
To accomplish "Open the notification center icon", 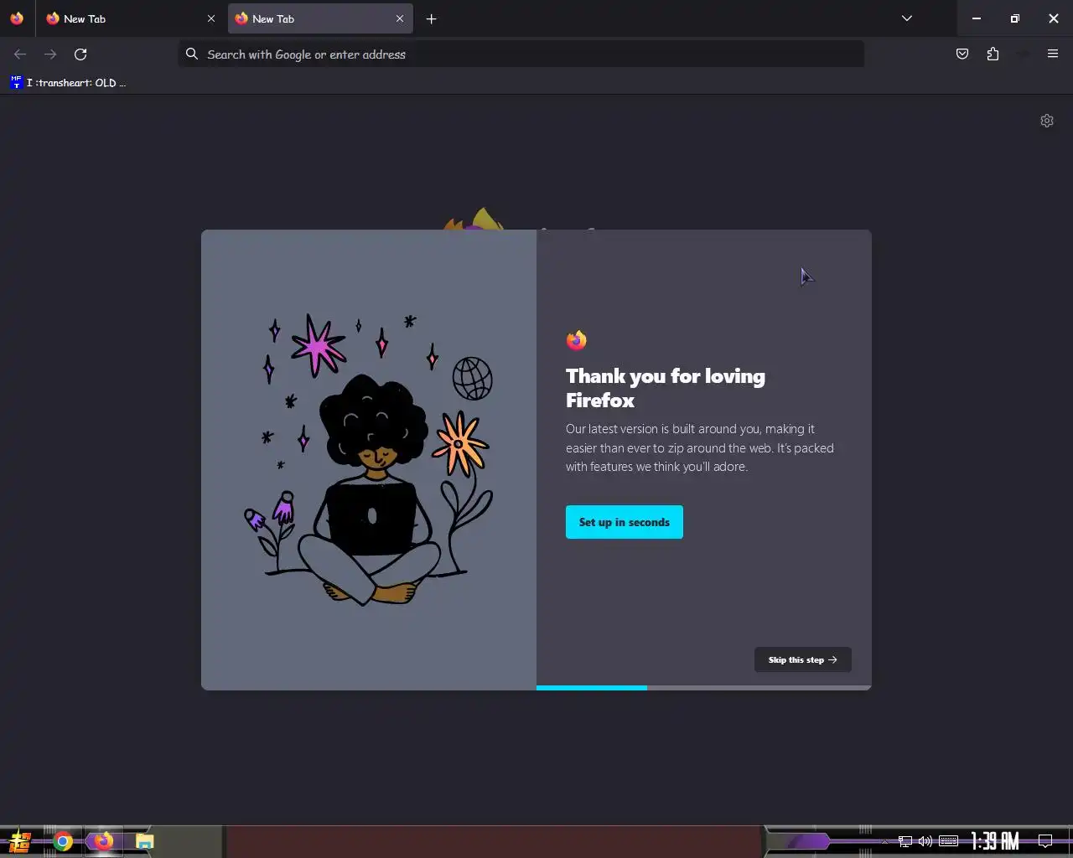I will coord(1045,841).
